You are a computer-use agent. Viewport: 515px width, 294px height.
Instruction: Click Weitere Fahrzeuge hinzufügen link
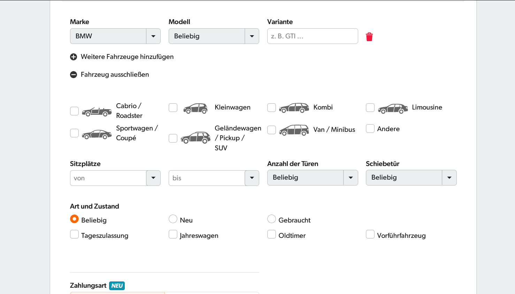(x=127, y=57)
